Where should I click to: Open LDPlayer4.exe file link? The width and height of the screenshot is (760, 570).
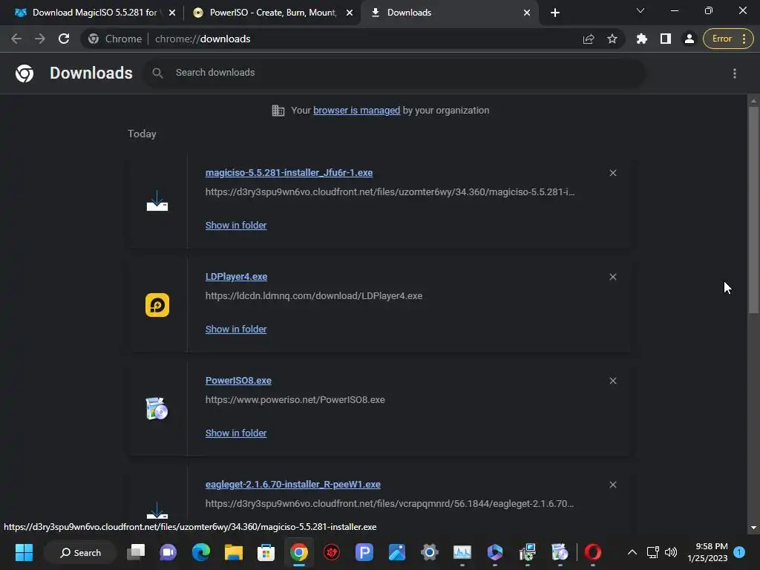pyautogui.click(x=236, y=277)
